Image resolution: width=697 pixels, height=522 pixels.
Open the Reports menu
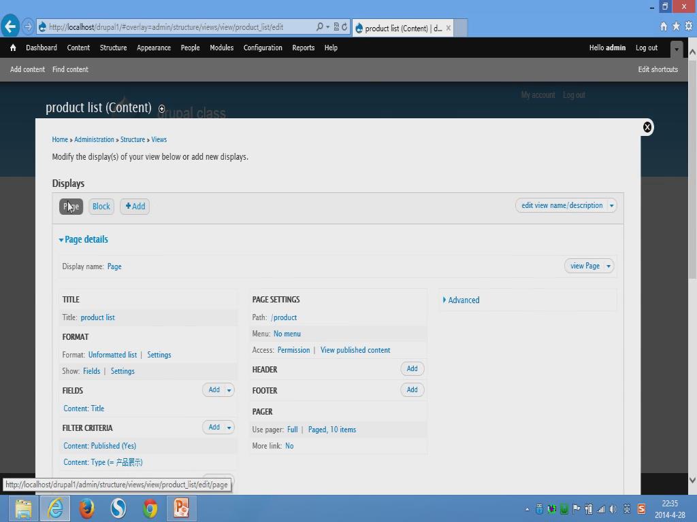click(303, 48)
